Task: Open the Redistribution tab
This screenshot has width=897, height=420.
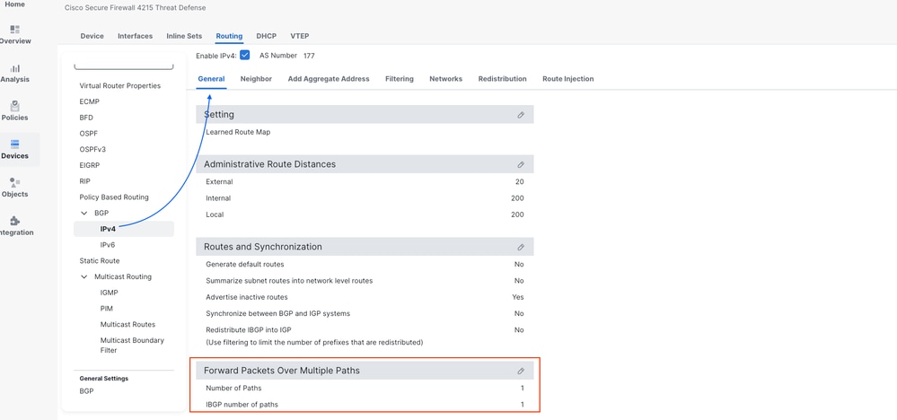Action: click(502, 79)
